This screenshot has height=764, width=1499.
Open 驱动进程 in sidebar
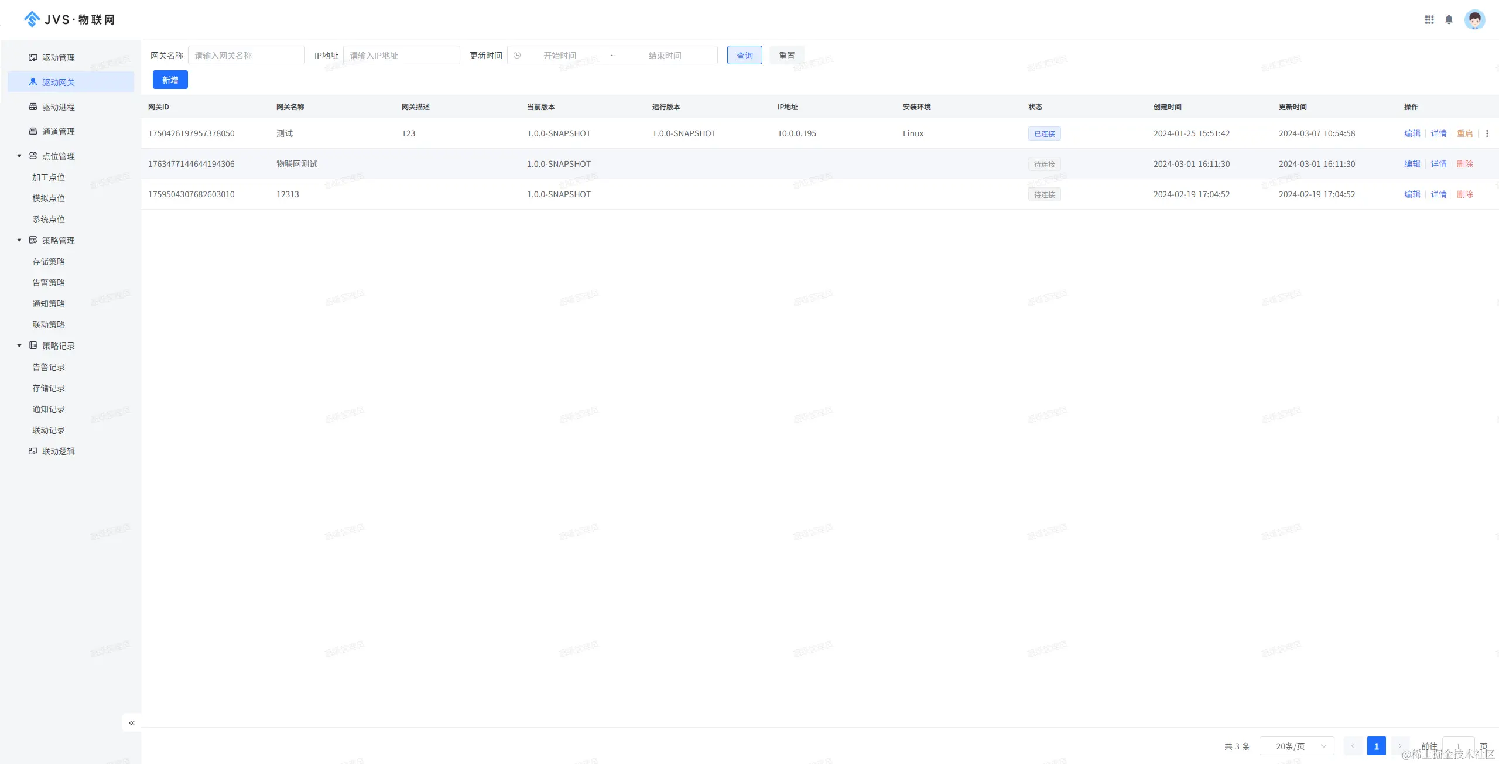[58, 107]
